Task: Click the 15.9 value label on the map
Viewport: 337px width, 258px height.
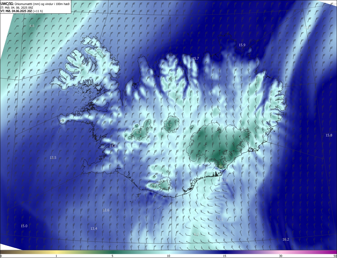Action: point(242,45)
